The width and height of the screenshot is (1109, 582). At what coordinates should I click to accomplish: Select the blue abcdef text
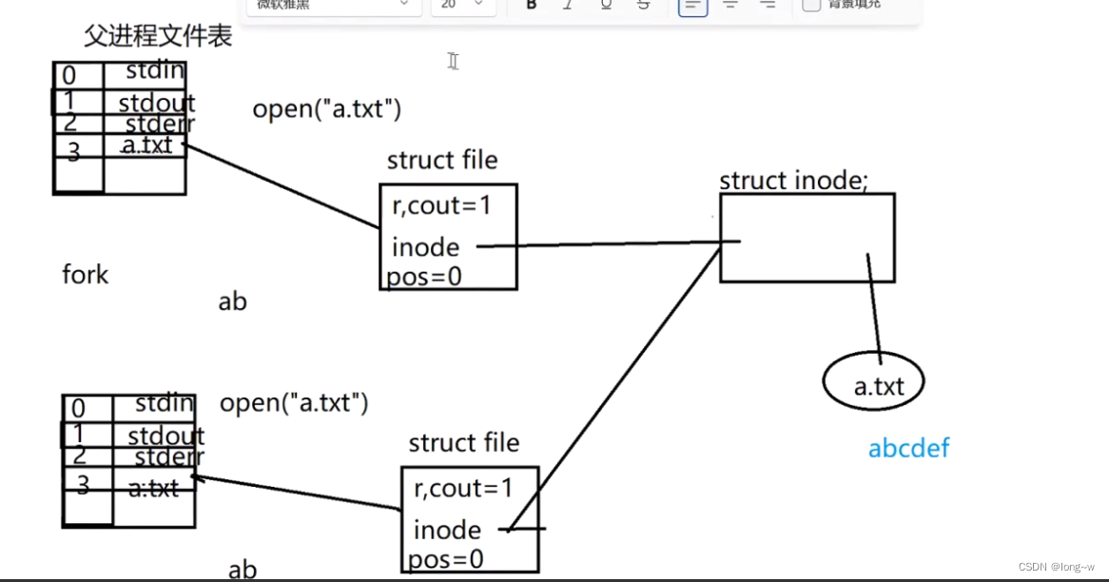(908, 448)
